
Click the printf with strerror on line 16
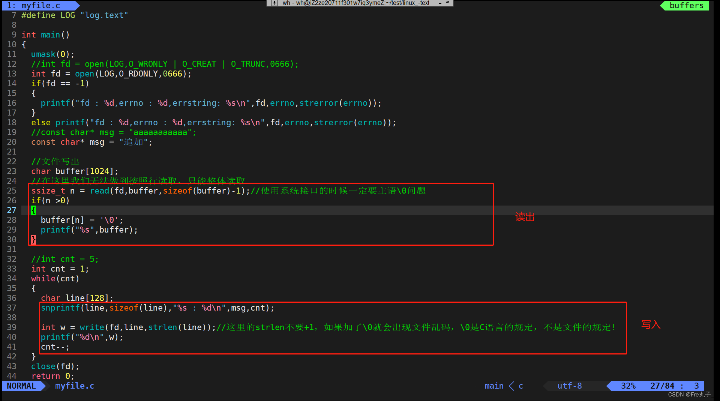pos(211,103)
